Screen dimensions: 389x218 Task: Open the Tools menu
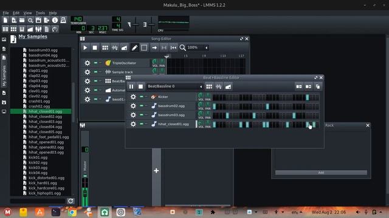[40, 13]
